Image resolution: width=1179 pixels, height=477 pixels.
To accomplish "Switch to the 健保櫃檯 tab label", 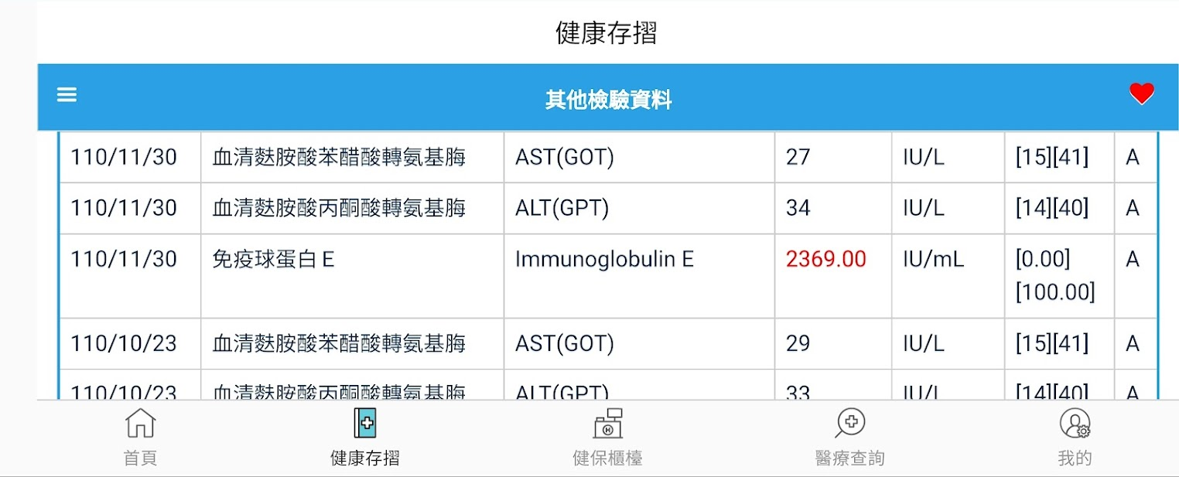I will [607, 458].
